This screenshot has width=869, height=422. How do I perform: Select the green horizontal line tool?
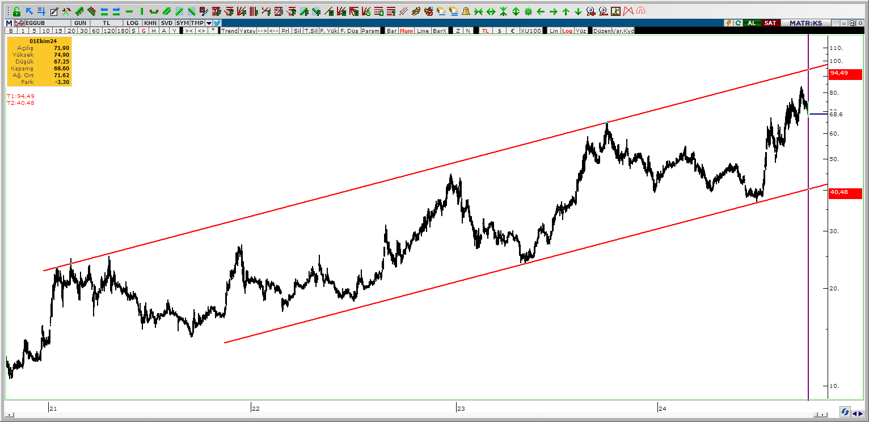pos(129,11)
